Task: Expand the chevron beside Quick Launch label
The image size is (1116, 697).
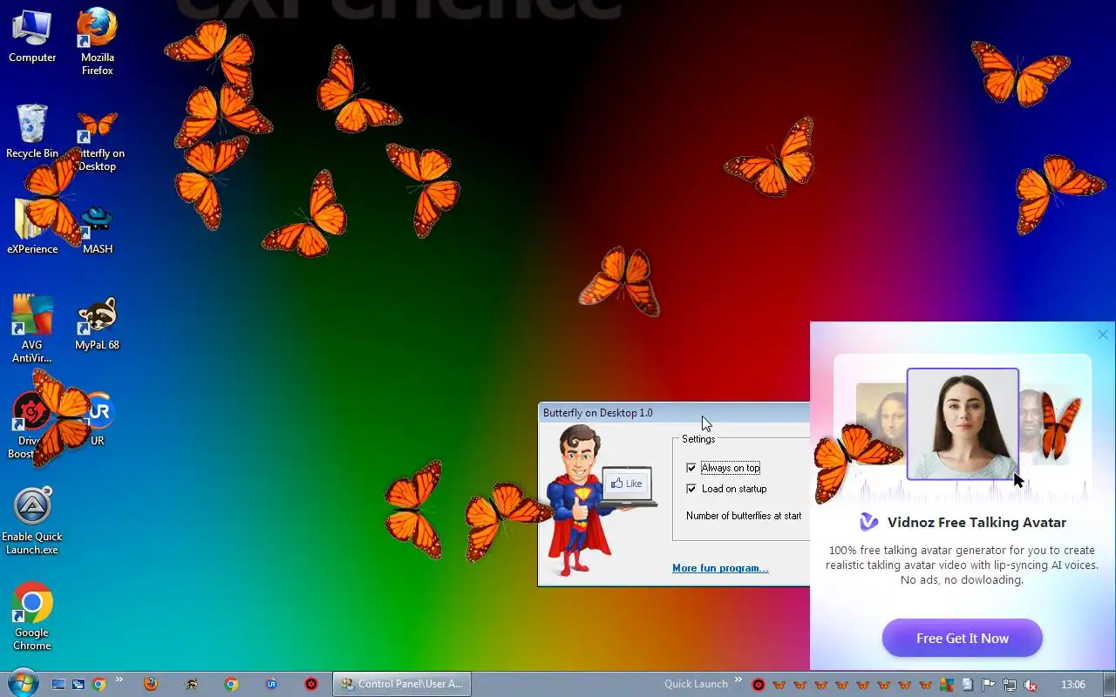Action: coord(738,680)
